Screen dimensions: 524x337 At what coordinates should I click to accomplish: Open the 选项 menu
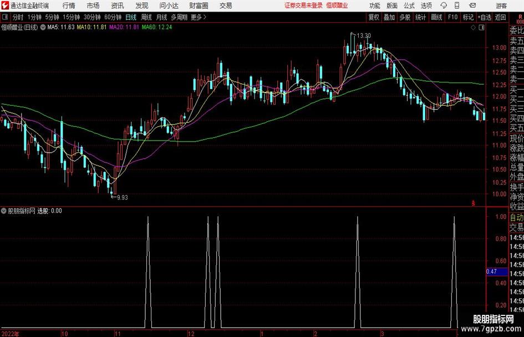(426, 6)
